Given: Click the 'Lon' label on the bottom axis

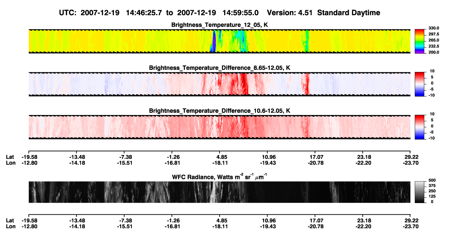Looking at the screenshot, I should pyautogui.click(x=11, y=226).
